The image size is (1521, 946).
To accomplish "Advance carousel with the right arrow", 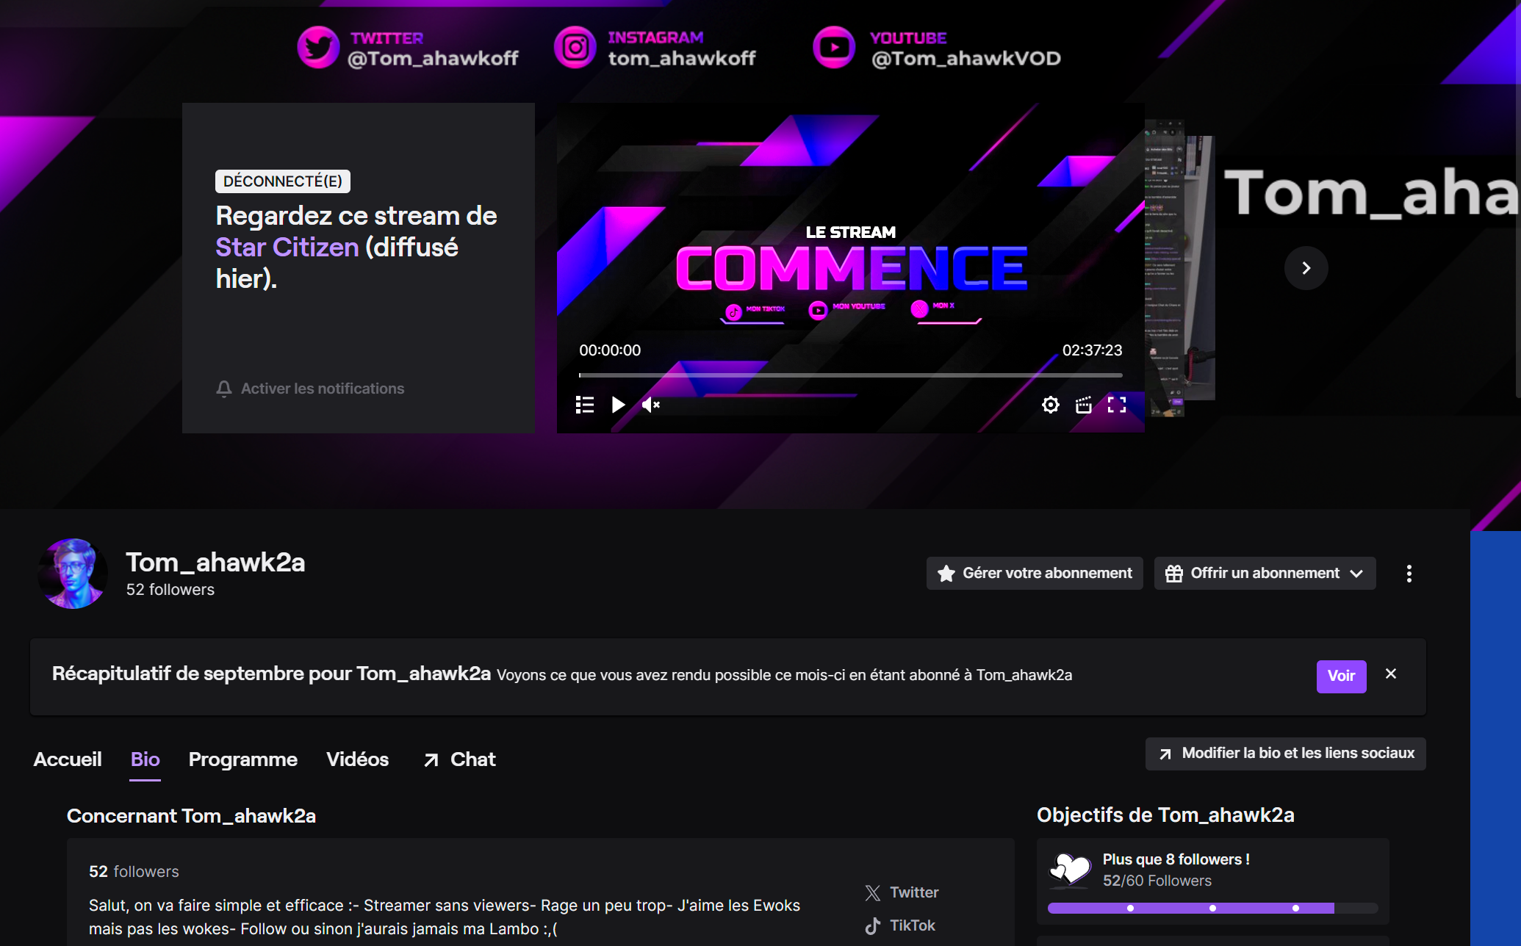I will click(1306, 268).
